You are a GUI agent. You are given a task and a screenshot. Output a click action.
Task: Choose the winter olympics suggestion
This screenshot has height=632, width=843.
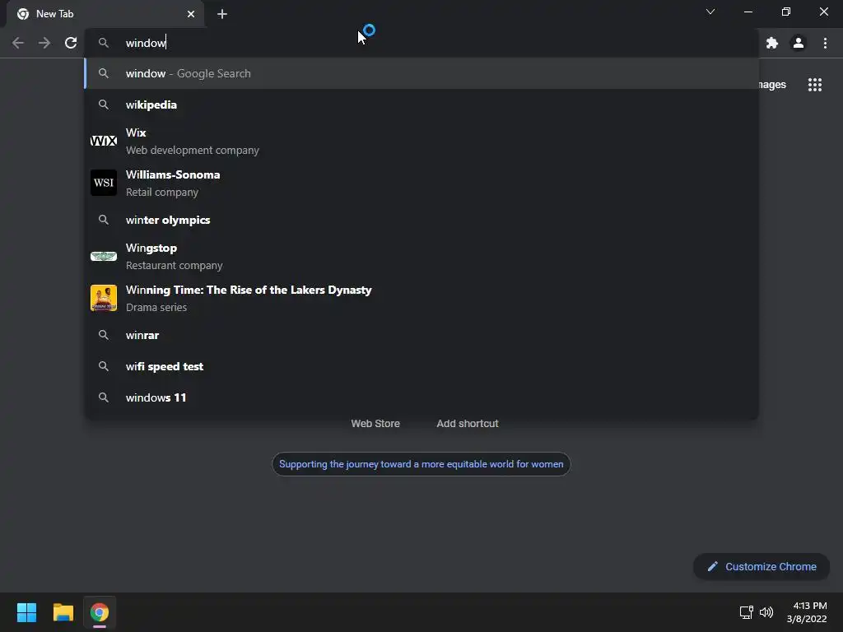(x=421, y=220)
